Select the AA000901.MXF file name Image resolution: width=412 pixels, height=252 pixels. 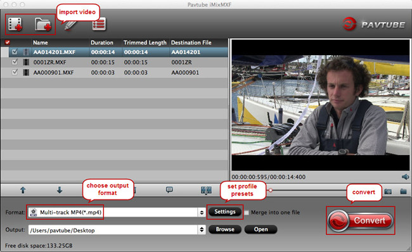[x=54, y=73]
